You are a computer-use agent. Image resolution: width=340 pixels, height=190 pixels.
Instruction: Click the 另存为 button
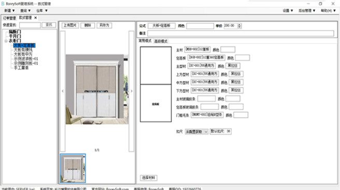point(104,25)
